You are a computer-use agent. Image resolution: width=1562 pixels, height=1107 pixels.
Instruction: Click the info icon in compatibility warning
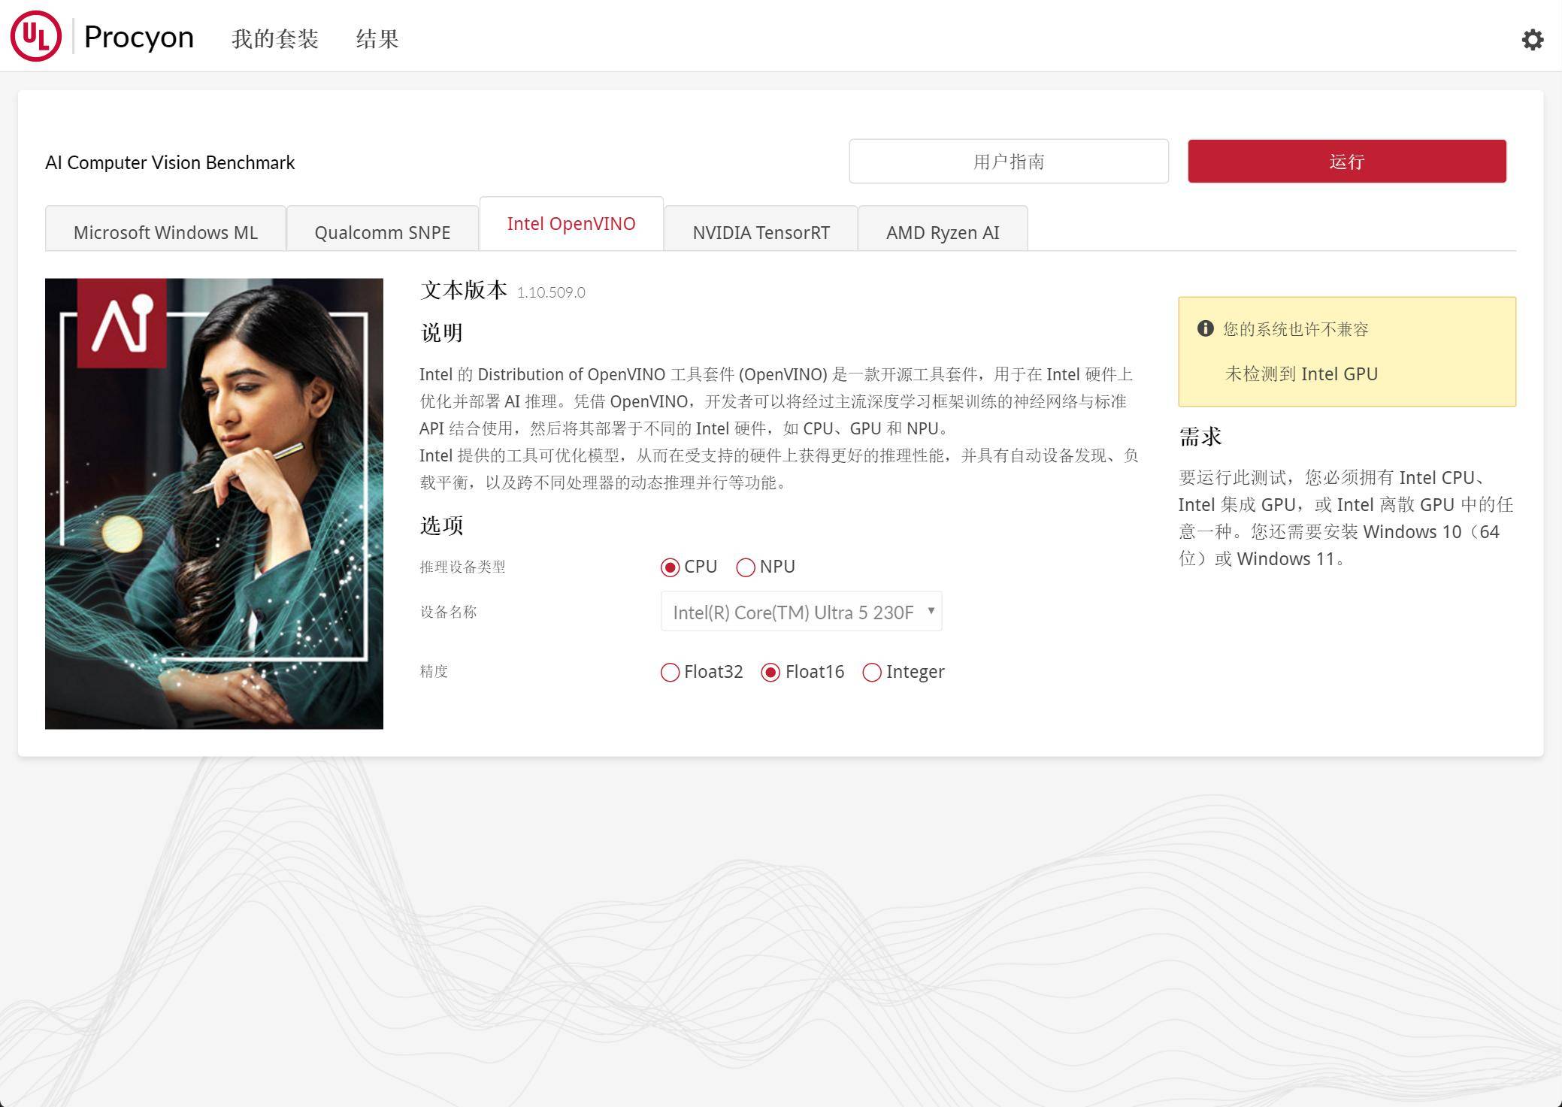click(x=1205, y=328)
